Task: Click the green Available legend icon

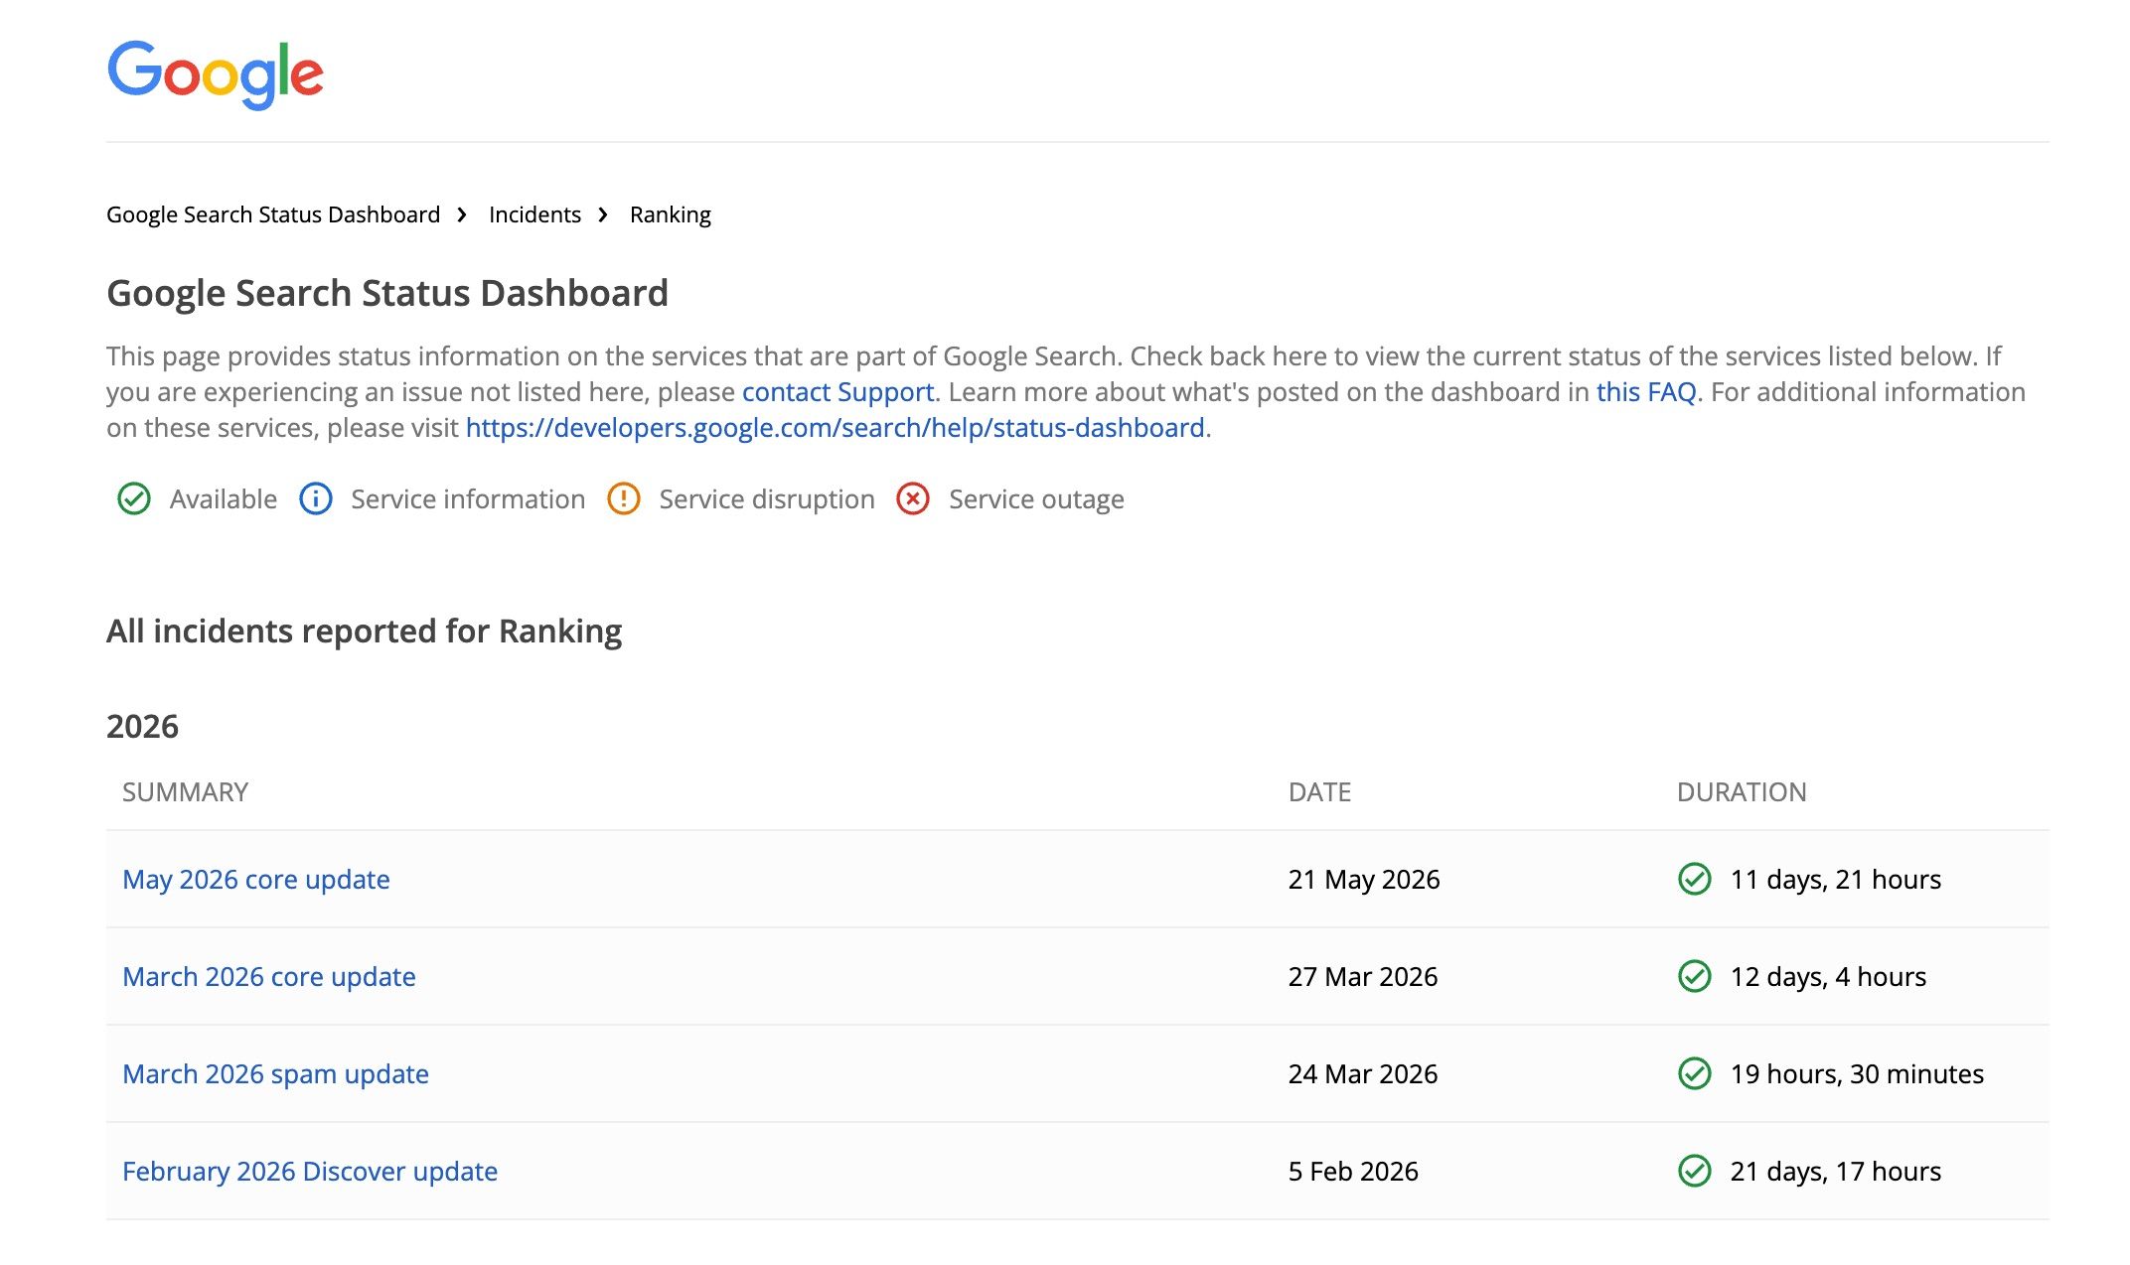Action: pos(134,498)
